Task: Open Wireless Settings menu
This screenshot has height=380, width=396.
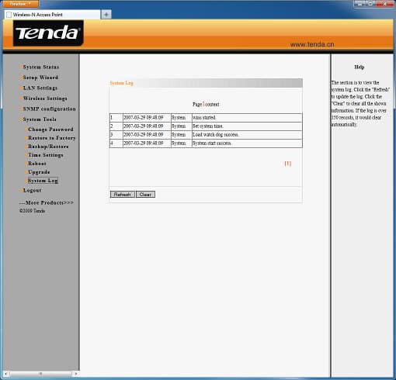Action: [45, 98]
